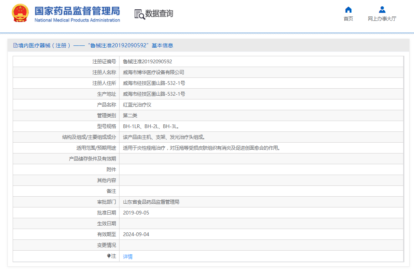Click the 批准日期 label
This screenshot has height=270, width=414.
(x=106, y=213)
